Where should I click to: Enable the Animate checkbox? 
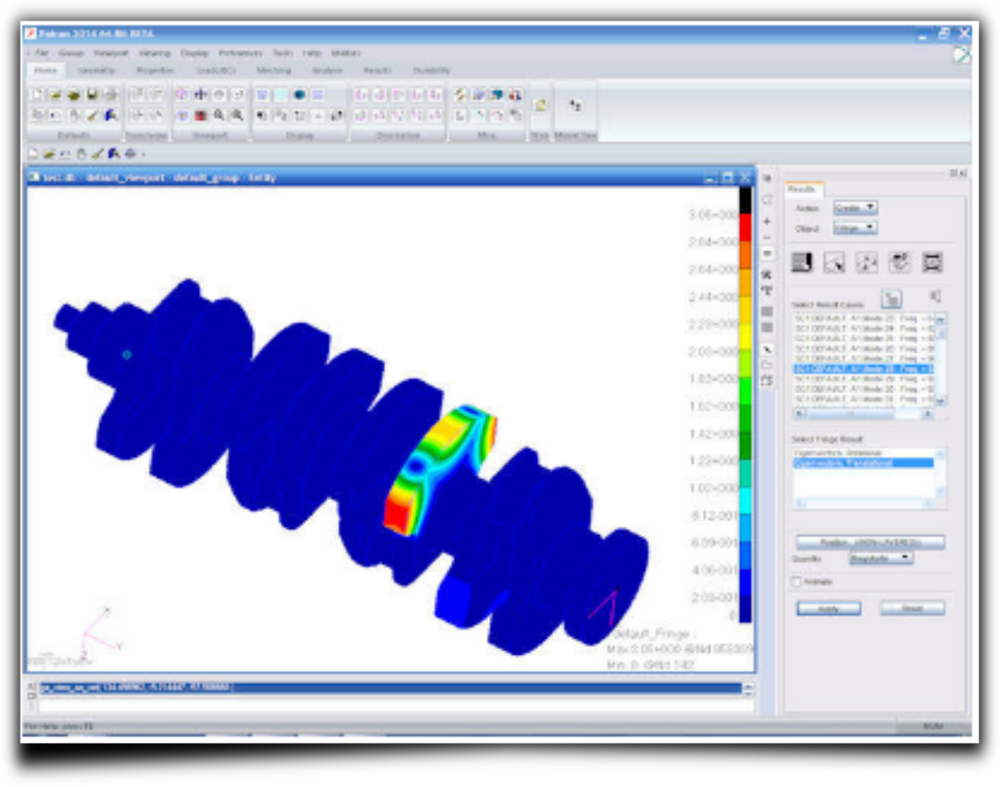click(796, 581)
